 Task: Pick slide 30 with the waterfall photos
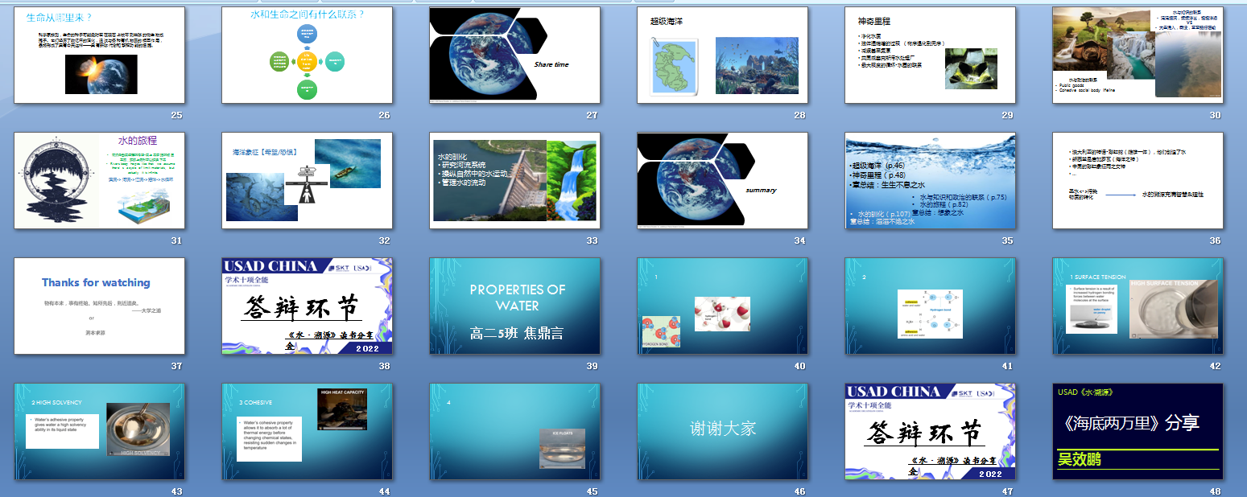click(x=1138, y=55)
